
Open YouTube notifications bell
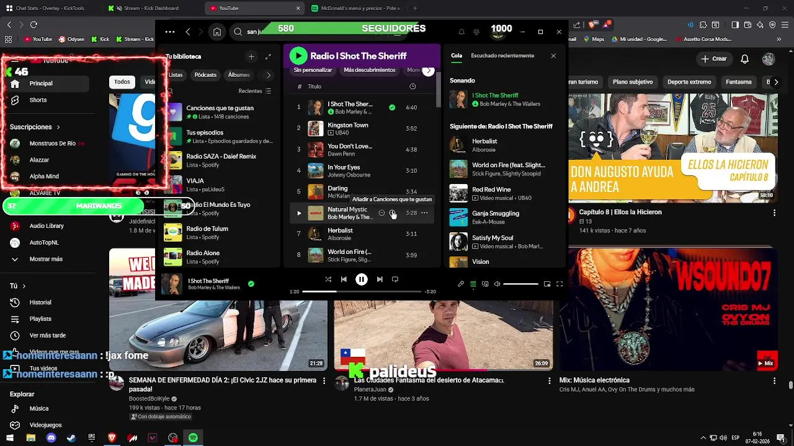tap(745, 59)
